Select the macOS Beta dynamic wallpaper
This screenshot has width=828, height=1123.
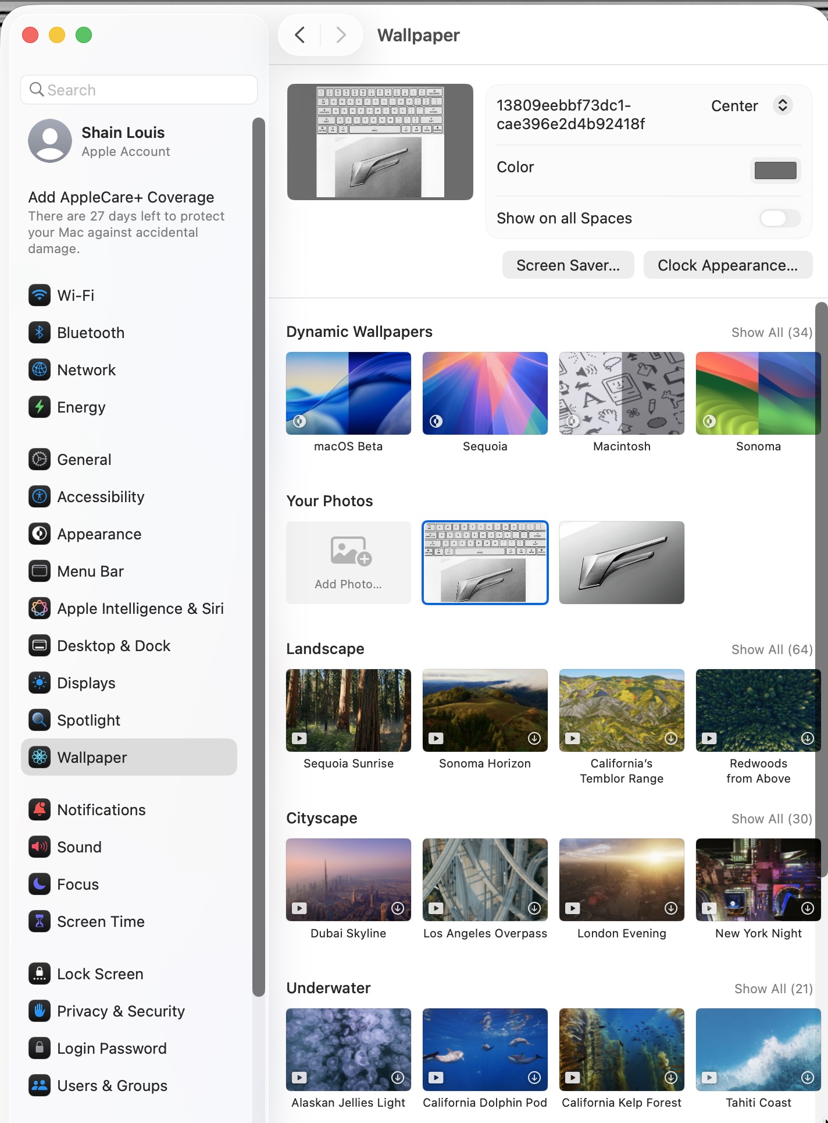point(348,393)
